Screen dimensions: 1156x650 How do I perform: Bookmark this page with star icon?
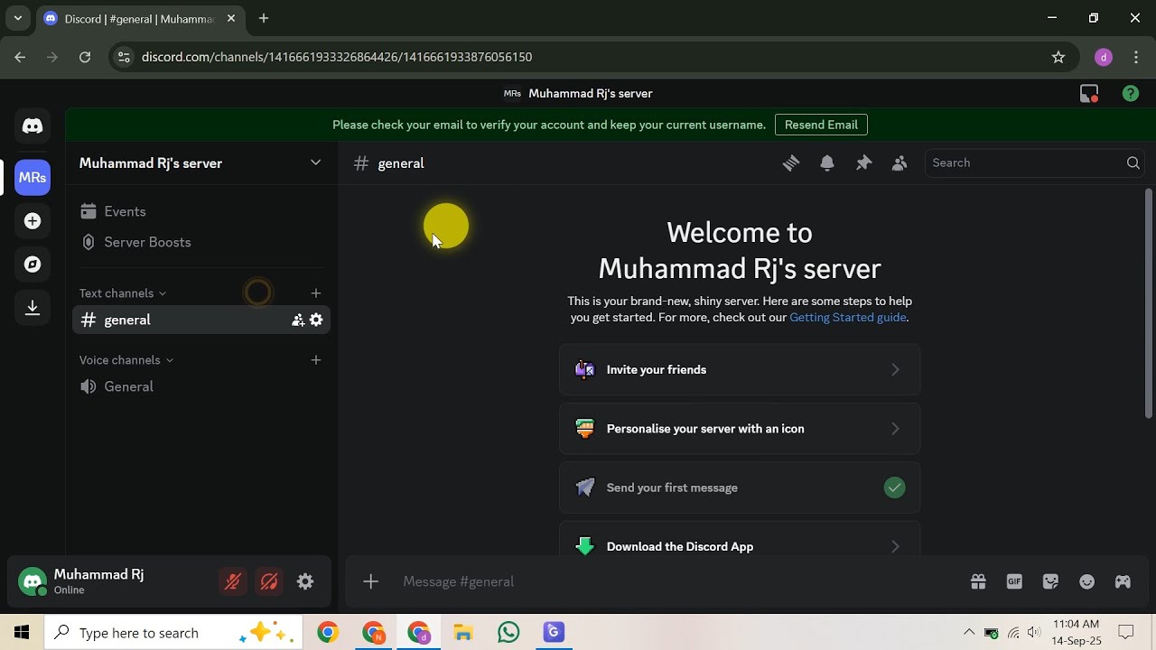[1058, 57]
